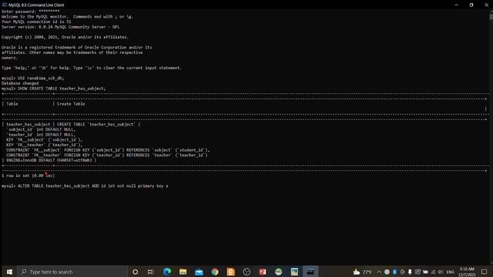
Task: Click the battery tray icon
Action: point(425,272)
